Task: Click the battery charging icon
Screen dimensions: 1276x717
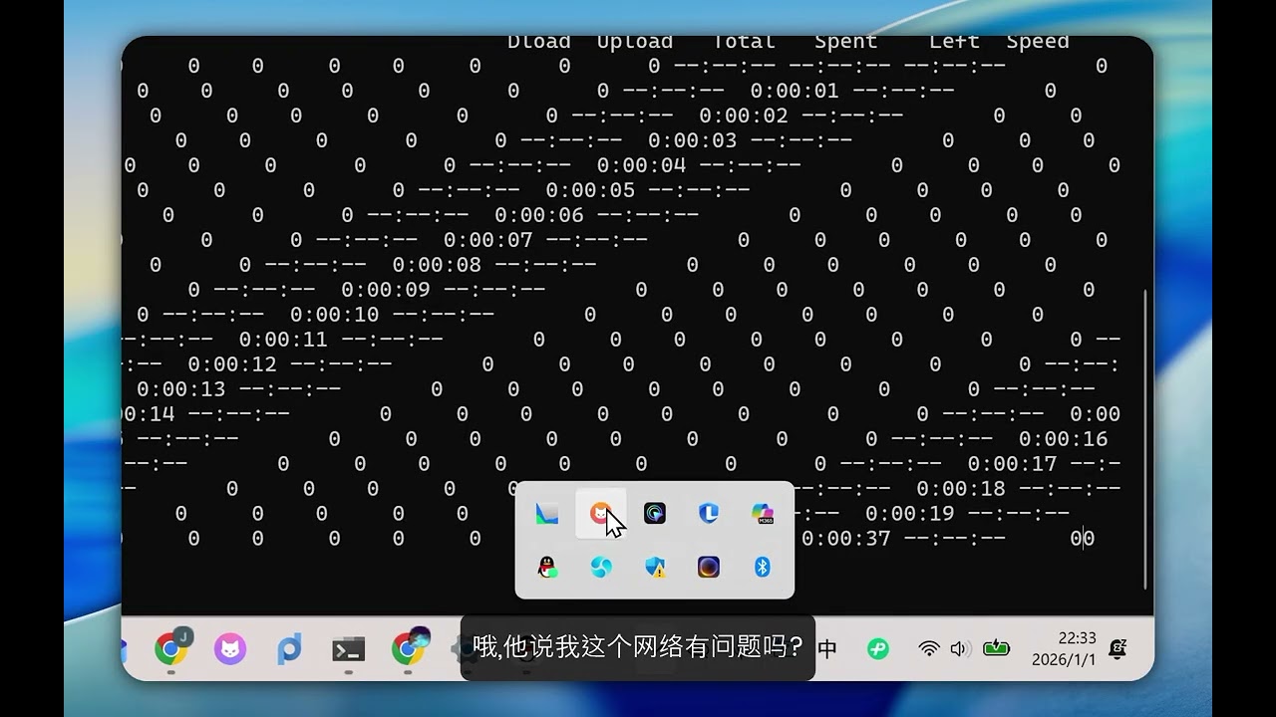Action: coord(997,649)
